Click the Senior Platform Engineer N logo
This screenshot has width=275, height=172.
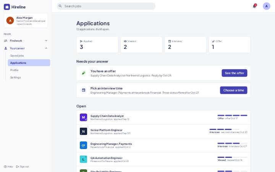point(84,131)
